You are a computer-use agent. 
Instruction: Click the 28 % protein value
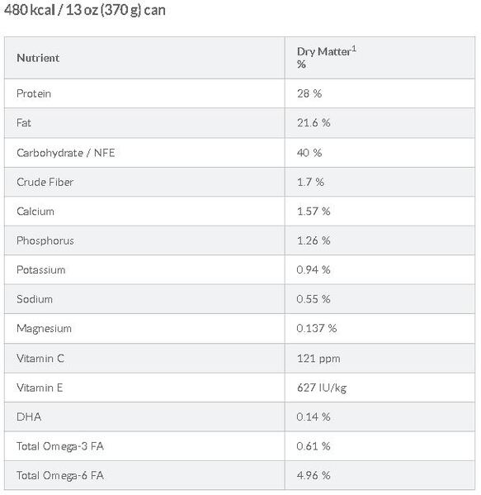coord(309,93)
